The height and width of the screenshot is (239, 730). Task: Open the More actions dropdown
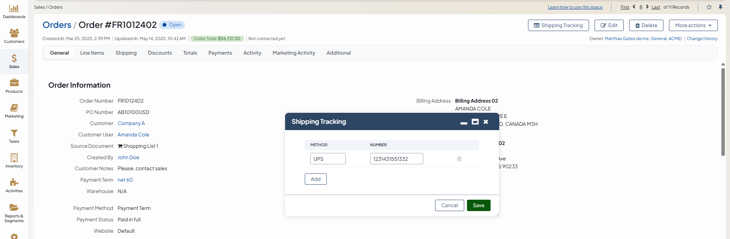pyautogui.click(x=693, y=25)
